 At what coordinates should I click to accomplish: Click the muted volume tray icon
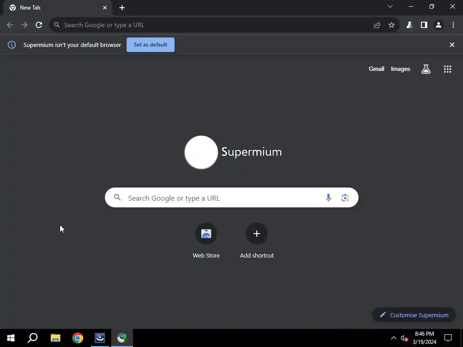[404, 338]
